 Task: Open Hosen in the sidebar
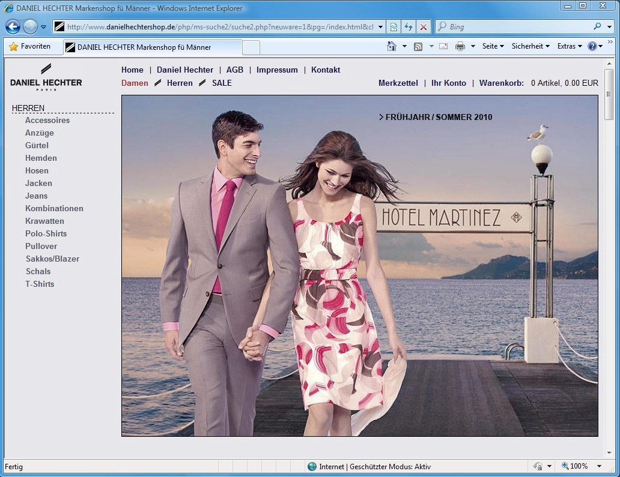pos(37,171)
